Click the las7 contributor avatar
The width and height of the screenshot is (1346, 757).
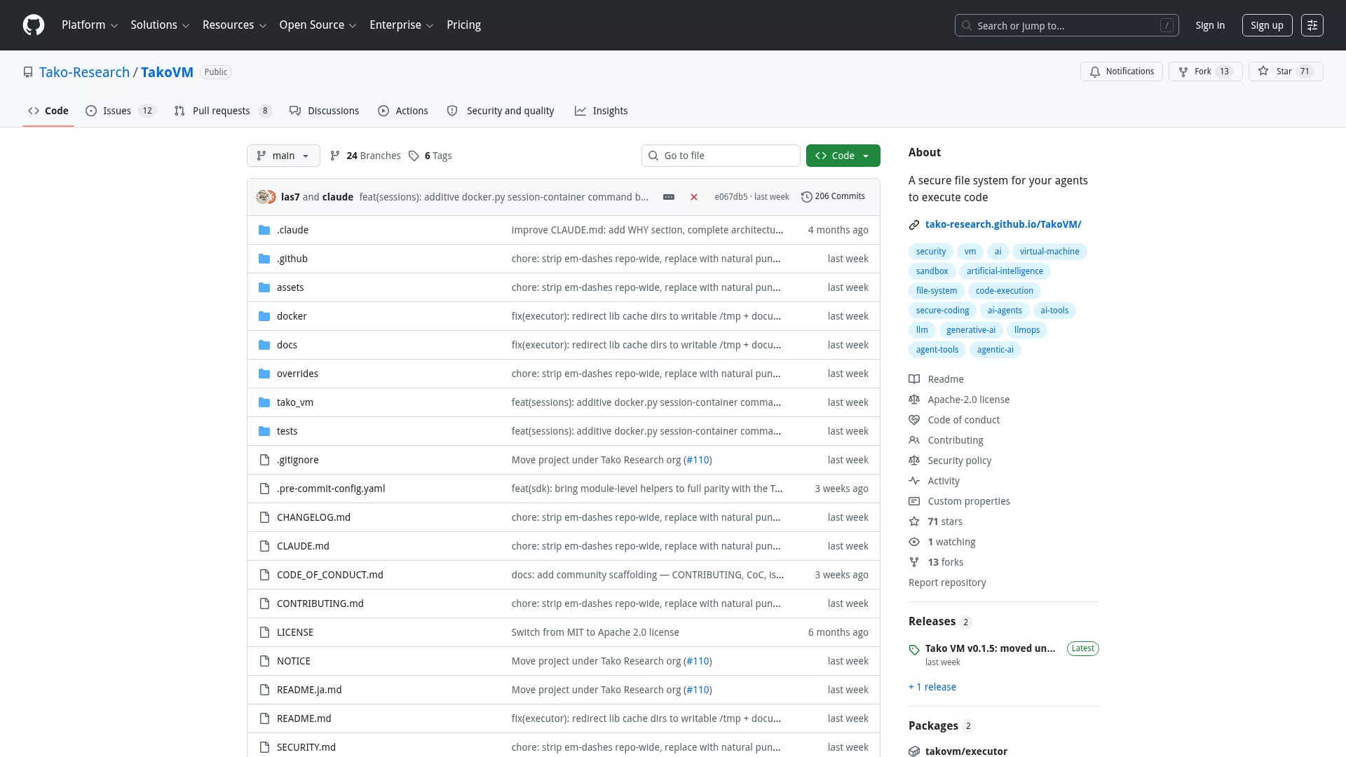point(263,197)
